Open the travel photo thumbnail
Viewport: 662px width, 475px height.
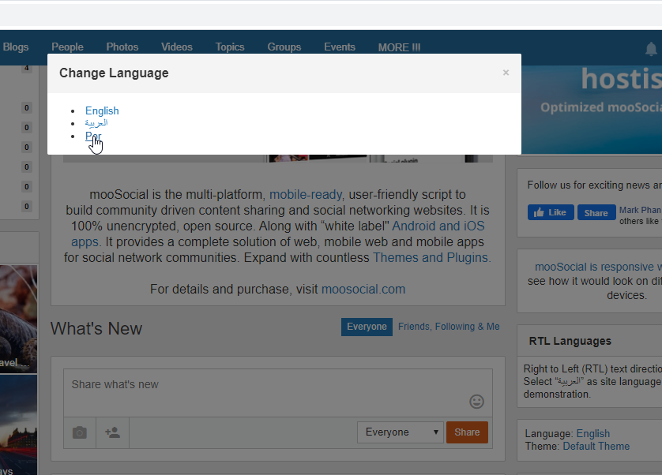(x=19, y=319)
